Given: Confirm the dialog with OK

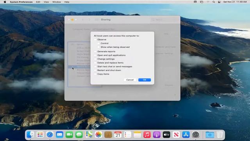Looking at the screenshot, I should (145, 80).
